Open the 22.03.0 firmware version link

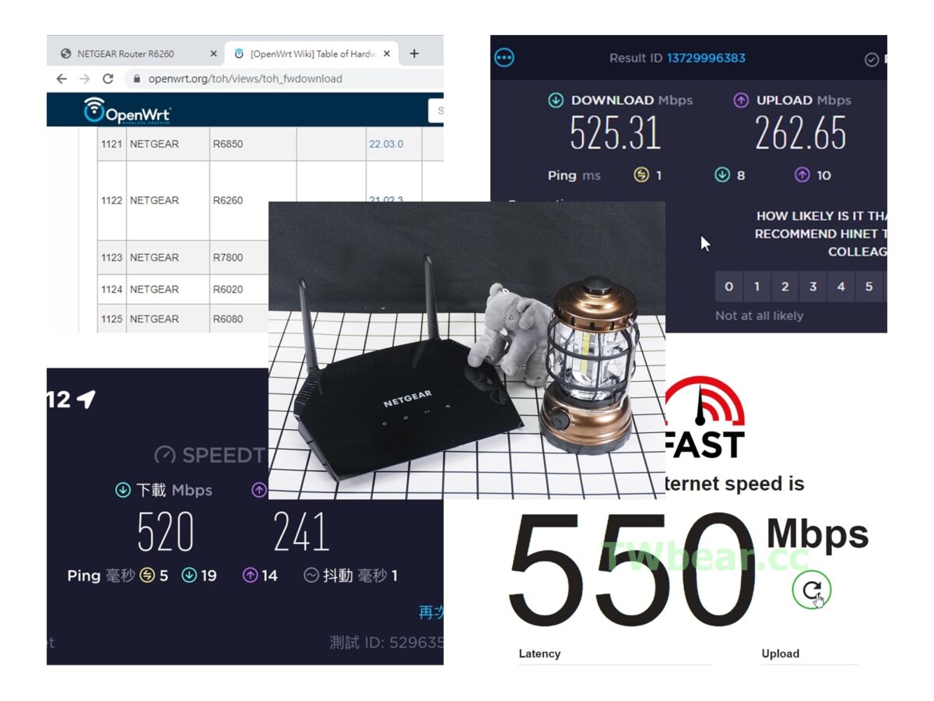click(x=386, y=144)
